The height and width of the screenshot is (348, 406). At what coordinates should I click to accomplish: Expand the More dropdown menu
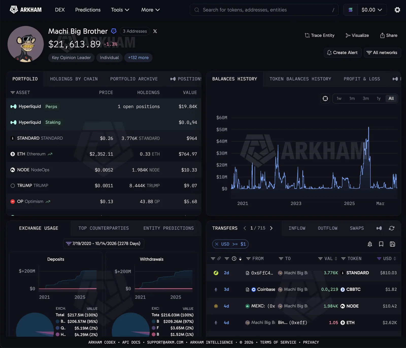150,10
